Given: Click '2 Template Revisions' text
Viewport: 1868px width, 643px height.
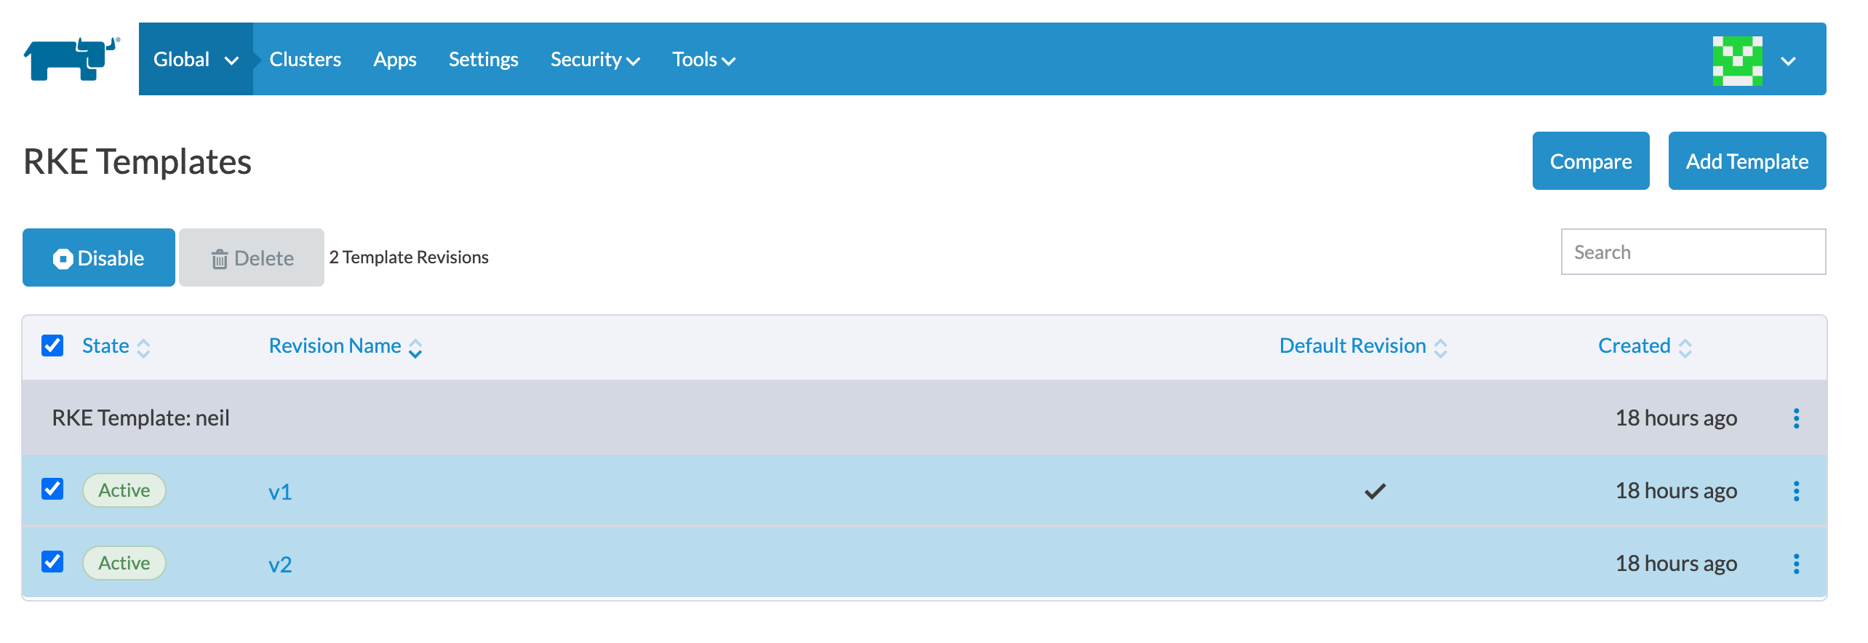Looking at the screenshot, I should point(409,257).
